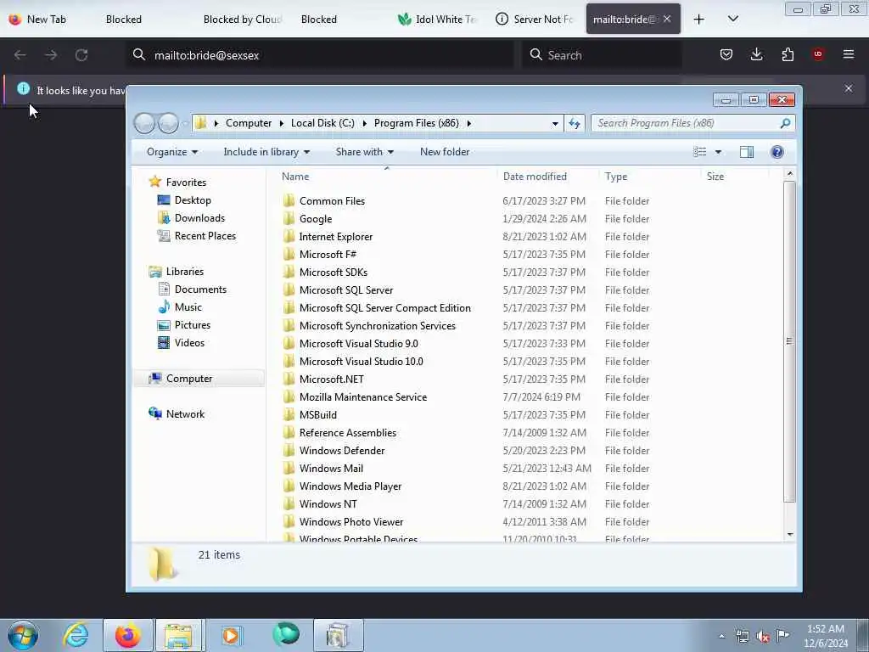Expand the arrow after Computer in breadcrumb
Viewport: 869px width, 652px height.
coord(282,123)
